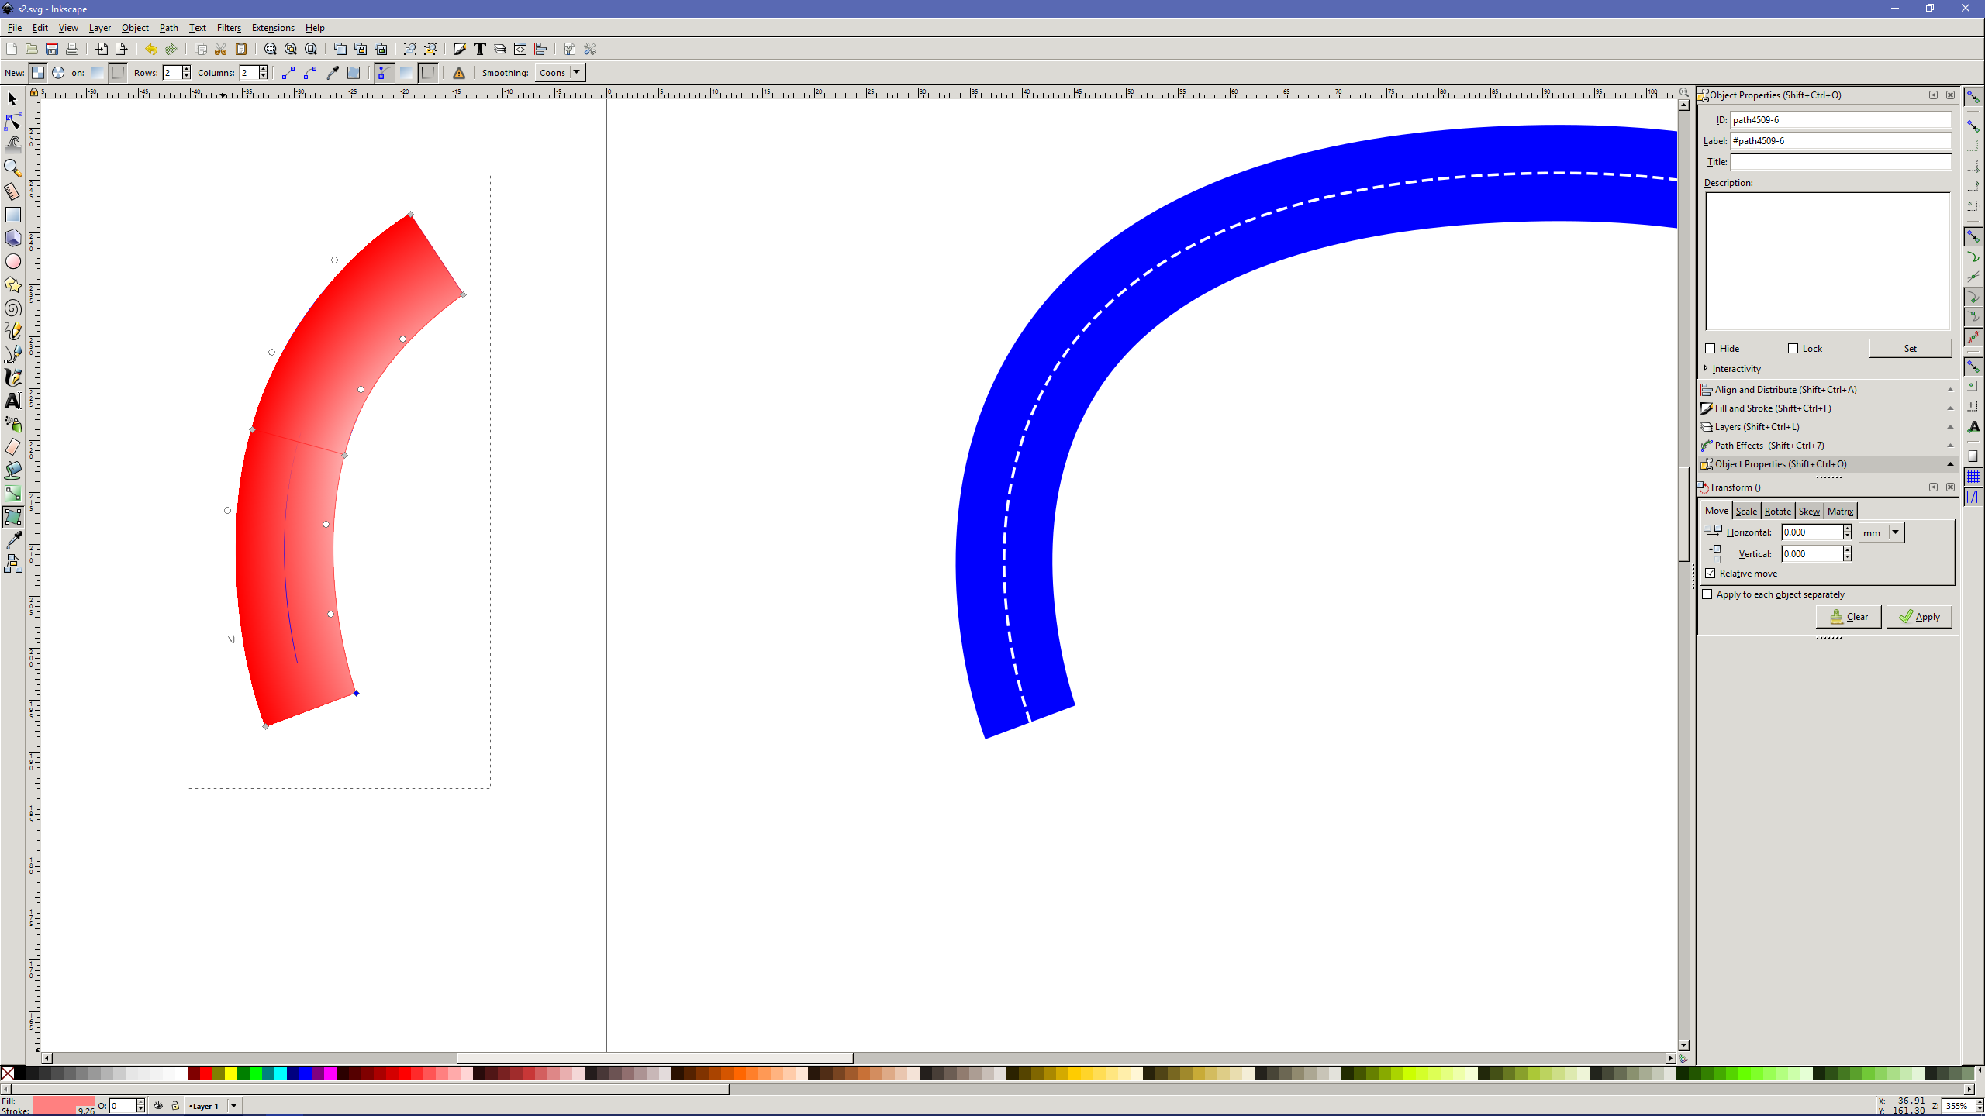This screenshot has height=1116, width=1985.
Task: Activate the Zoom tool
Action: pos(12,168)
